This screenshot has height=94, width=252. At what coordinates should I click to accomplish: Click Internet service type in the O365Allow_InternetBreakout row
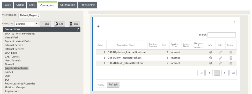[x=175, y=58]
